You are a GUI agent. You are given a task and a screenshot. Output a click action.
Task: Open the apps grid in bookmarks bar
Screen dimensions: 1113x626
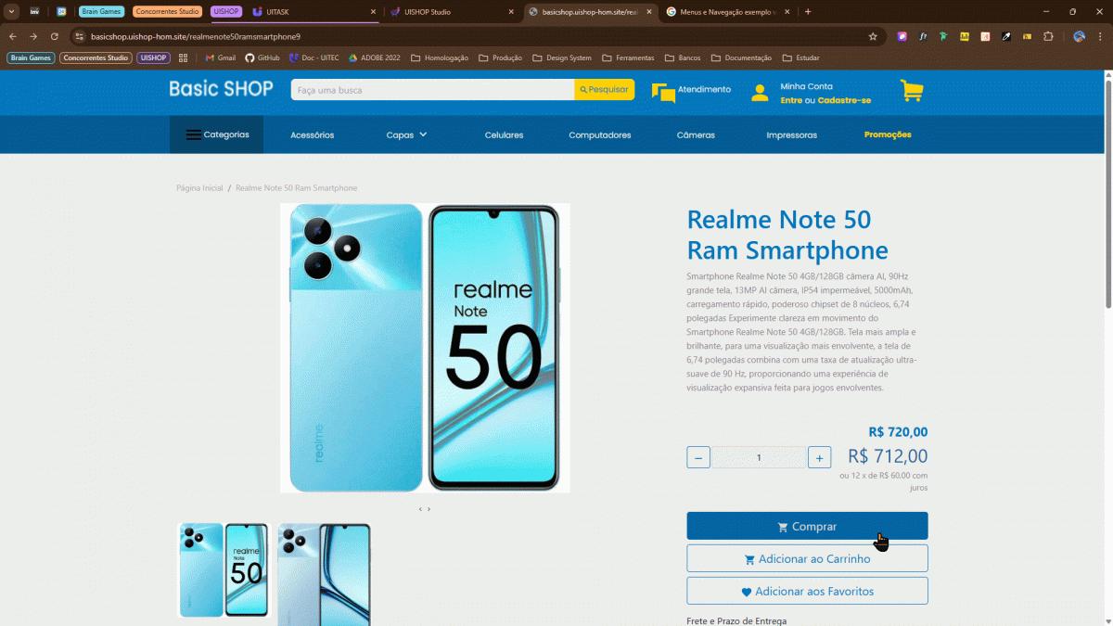pos(183,57)
